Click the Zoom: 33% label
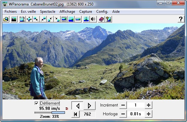This screenshot has width=187, height=122. click(49, 117)
